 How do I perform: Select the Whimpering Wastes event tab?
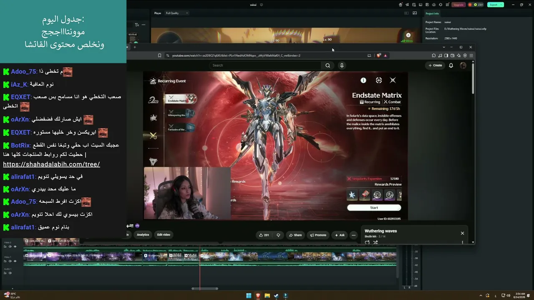pos(181,114)
